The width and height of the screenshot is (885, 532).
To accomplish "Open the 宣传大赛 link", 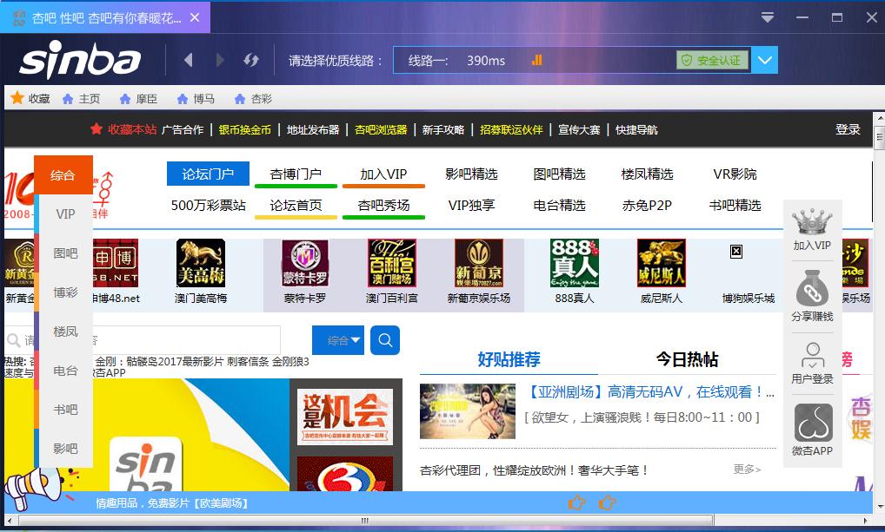I will 579,129.
